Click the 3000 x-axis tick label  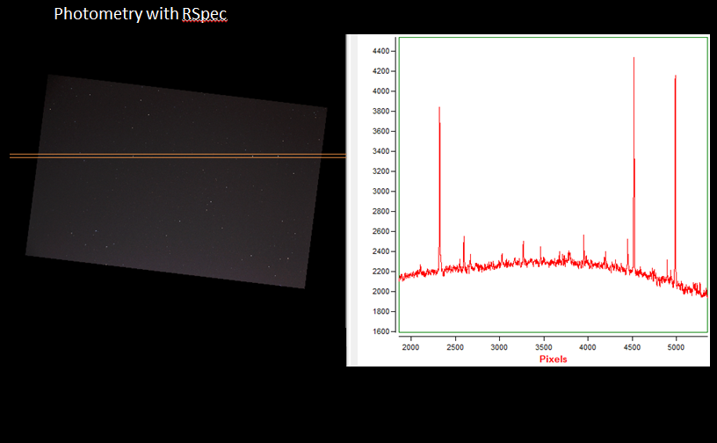pyautogui.click(x=499, y=347)
